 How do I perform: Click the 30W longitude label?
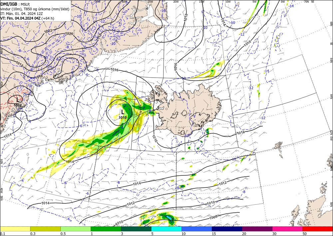click(x=125, y=2)
